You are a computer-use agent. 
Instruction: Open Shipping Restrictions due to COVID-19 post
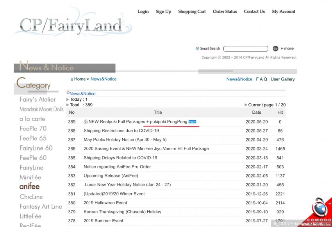pyautogui.click(x=121, y=131)
